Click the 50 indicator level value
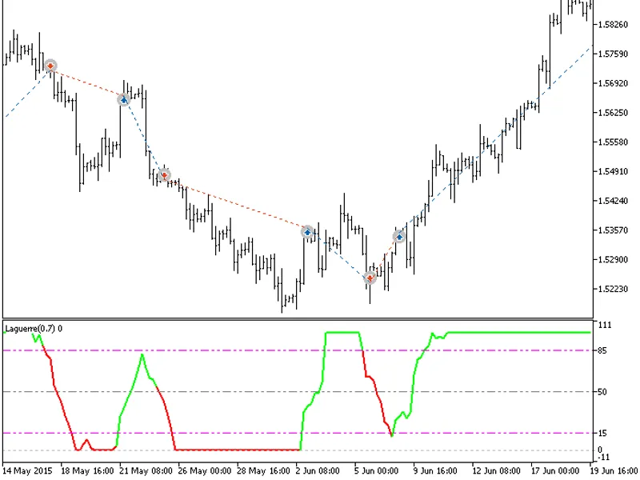This screenshot has height=480, width=640. coord(602,392)
